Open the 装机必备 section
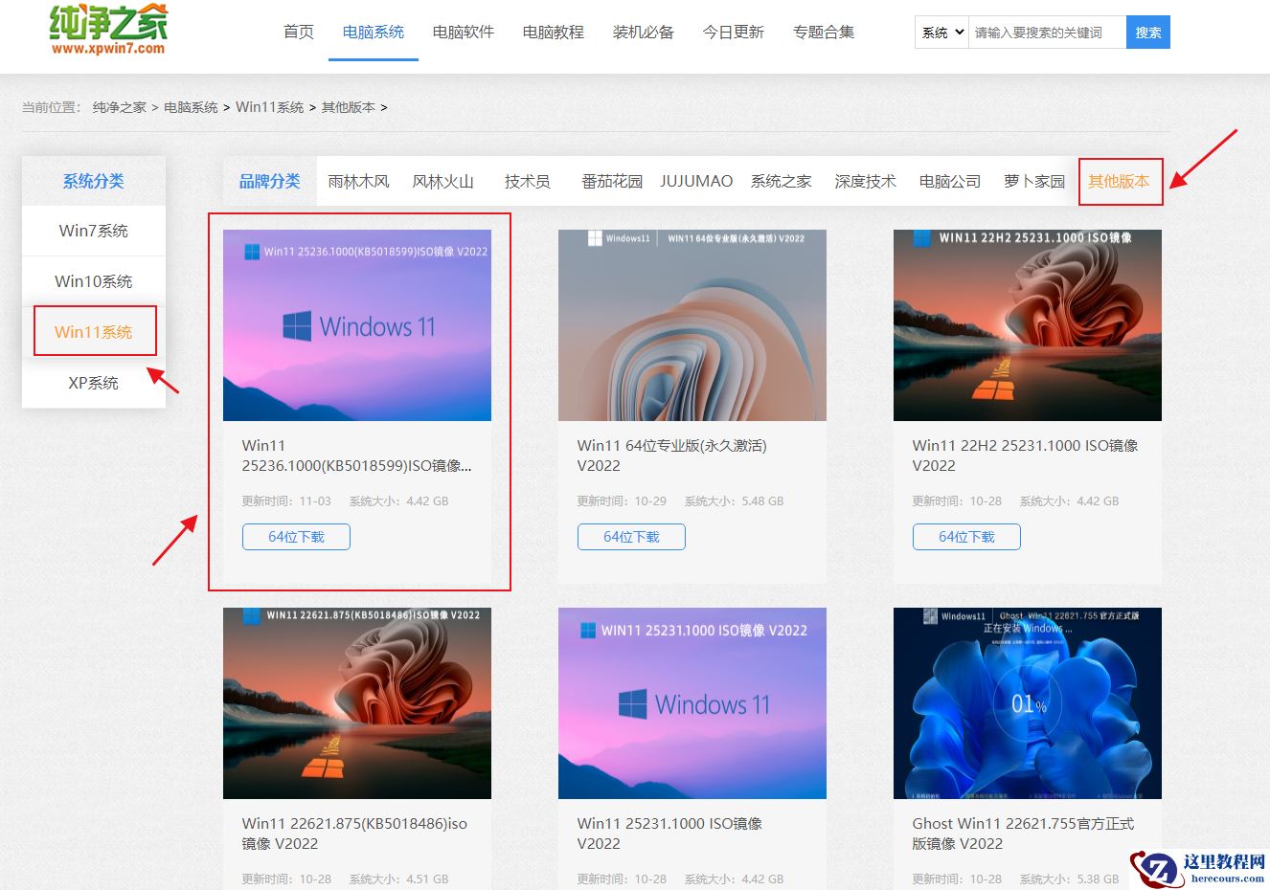Image resolution: width=1270 pixels, height=890 pixels. tap(643, 31)
